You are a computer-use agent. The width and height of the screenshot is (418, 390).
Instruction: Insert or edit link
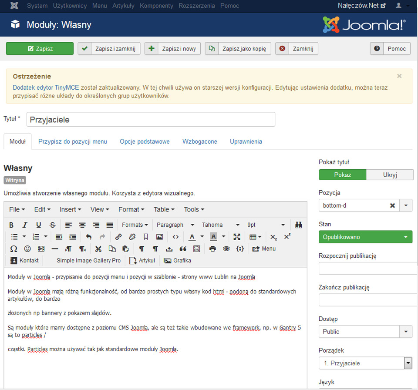(x=118, y=237)
